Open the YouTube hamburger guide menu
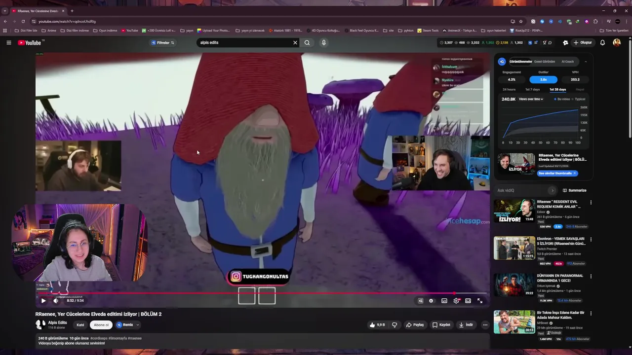 9,43
